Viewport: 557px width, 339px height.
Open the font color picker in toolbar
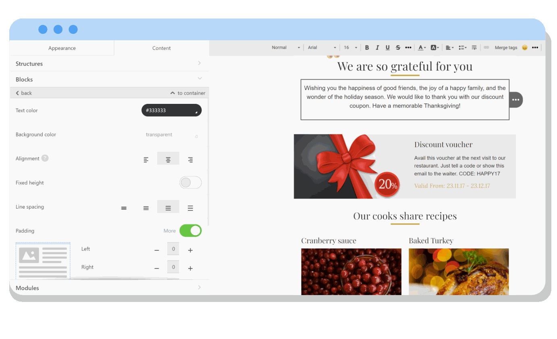point(422,48)
